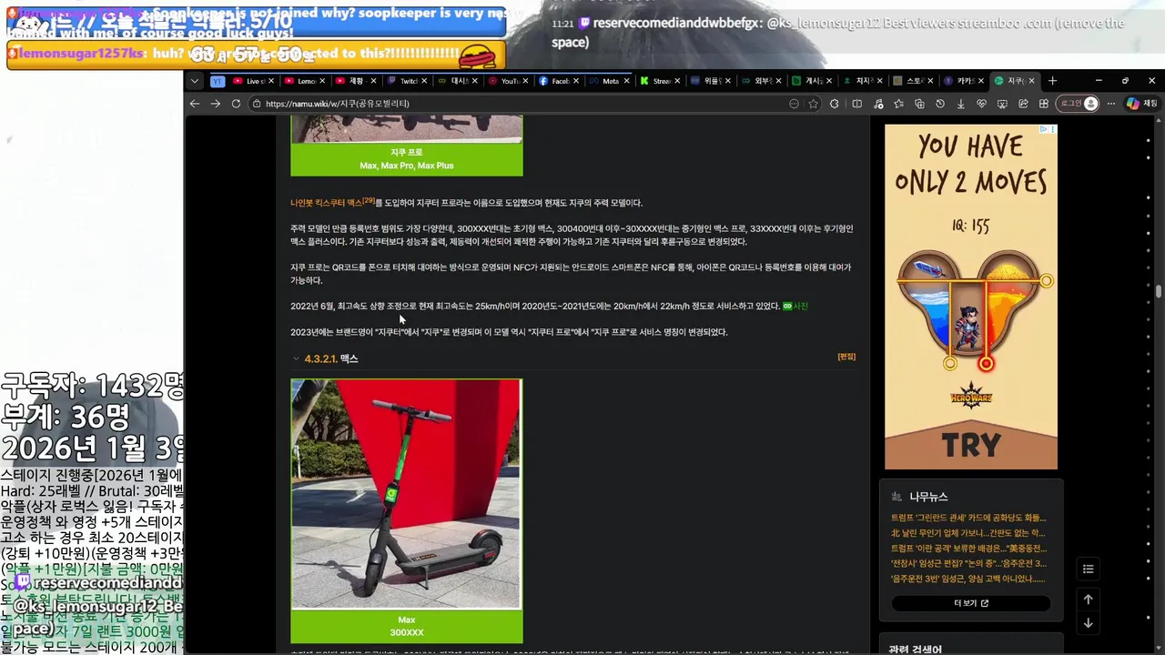Click the 로그인 profile button

pos(1079,104)
